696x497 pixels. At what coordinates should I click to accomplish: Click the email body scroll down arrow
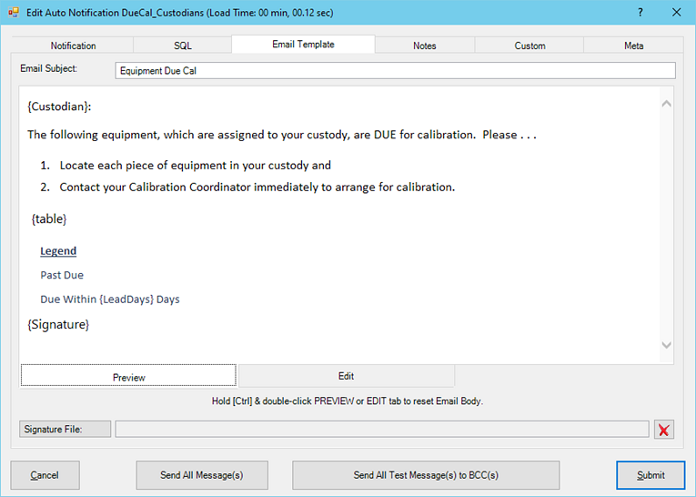(666, 345)
